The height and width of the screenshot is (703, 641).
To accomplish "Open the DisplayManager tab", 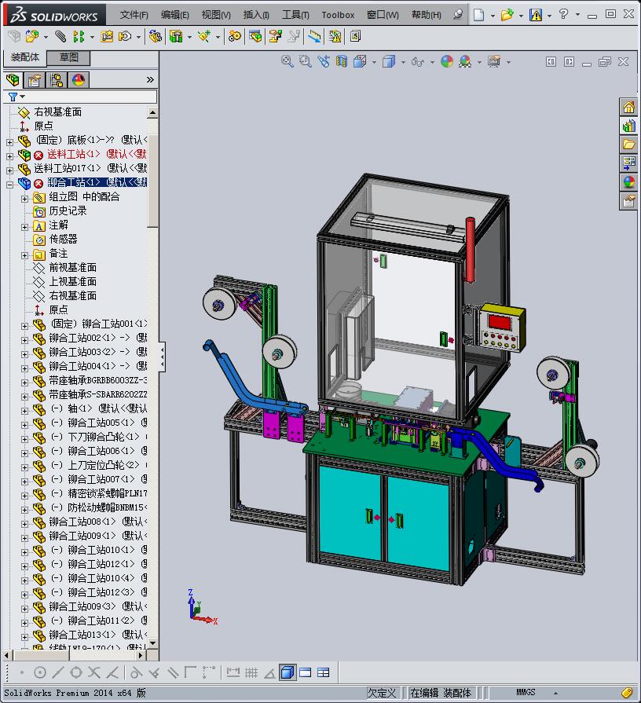I will point(79,80).
